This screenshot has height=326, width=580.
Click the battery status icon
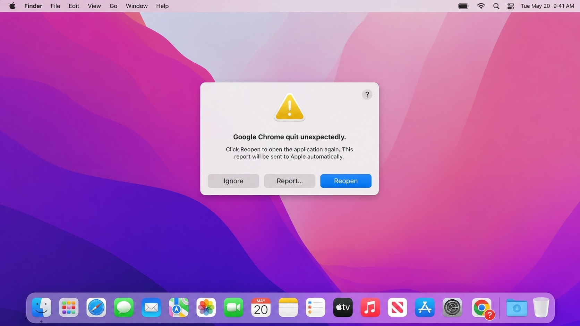tap(464, 6)
